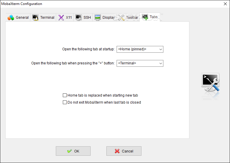Image resolution: width=230 pixels, height=163 pixels.
Task: Go to the SSH tab
Action: (83, 18)
